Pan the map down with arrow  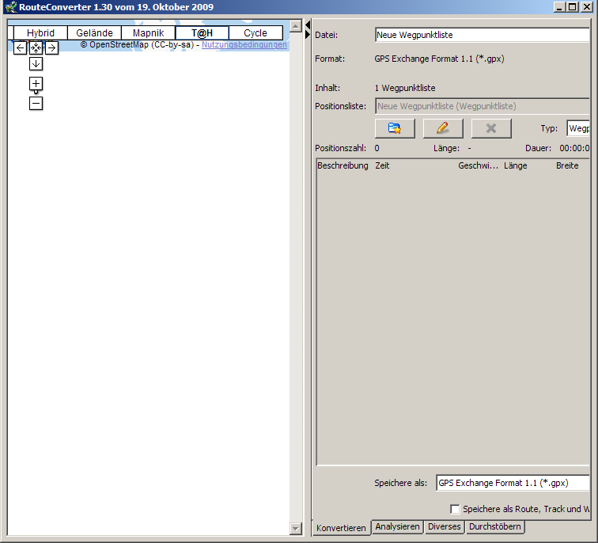click(36, 64)
